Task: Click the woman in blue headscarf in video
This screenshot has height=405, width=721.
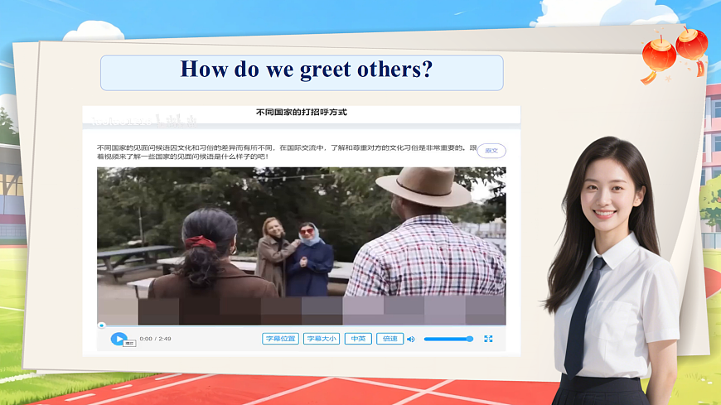Action: [309, 257]
